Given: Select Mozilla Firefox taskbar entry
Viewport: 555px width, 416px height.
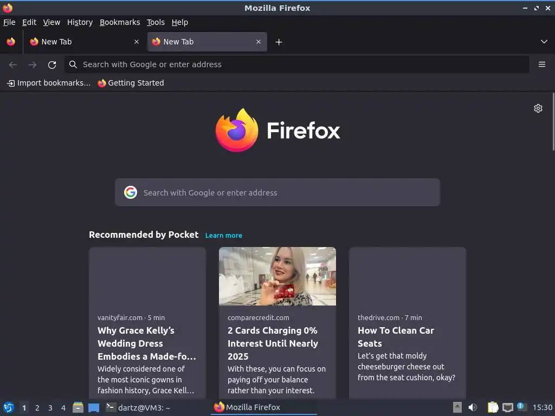Looking at the screenshot, I should (263, 407).
